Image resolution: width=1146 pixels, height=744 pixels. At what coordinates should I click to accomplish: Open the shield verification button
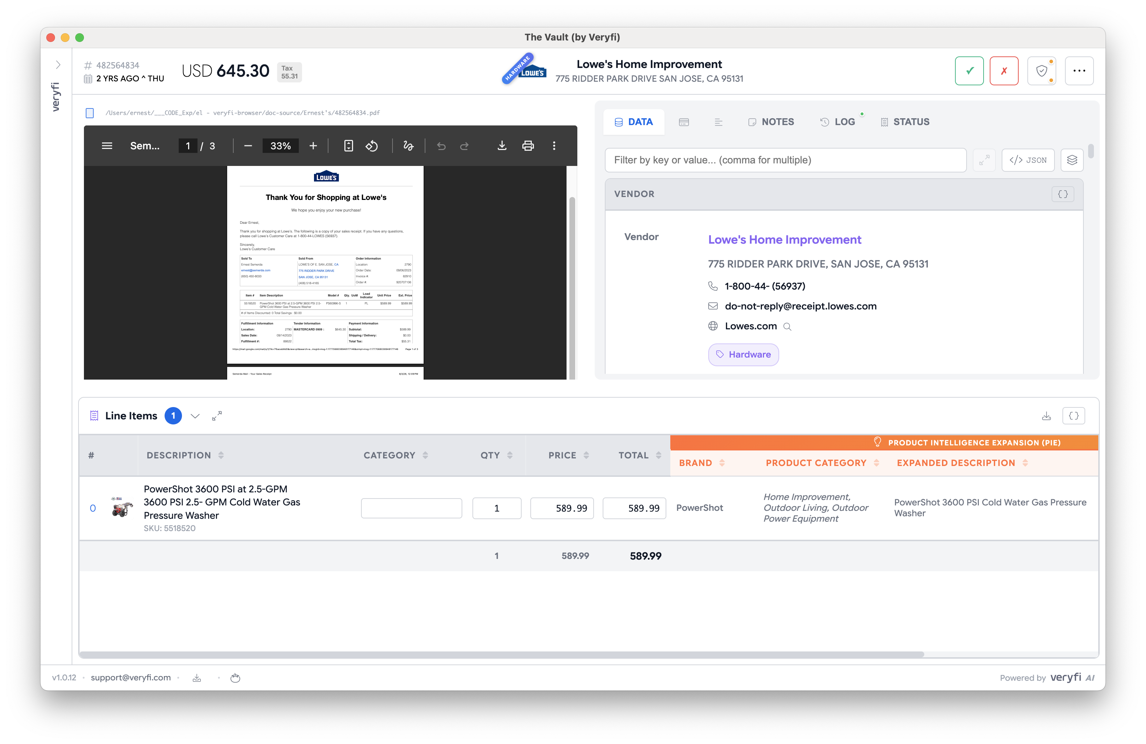(1041, 71)
